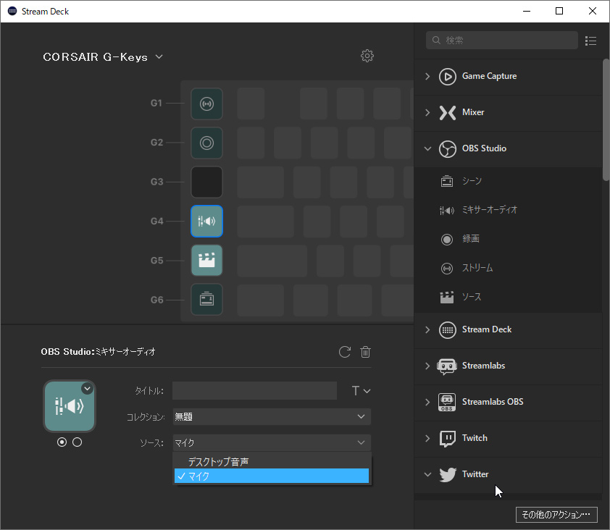This screenshot has height=530, width=610.
Task: Select the empty G3 key slot
Action: tap(206, 182)
